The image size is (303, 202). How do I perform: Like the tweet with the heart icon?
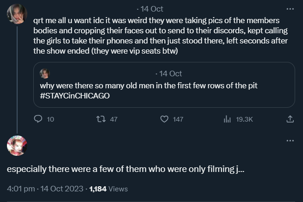(x=164, y=119)
